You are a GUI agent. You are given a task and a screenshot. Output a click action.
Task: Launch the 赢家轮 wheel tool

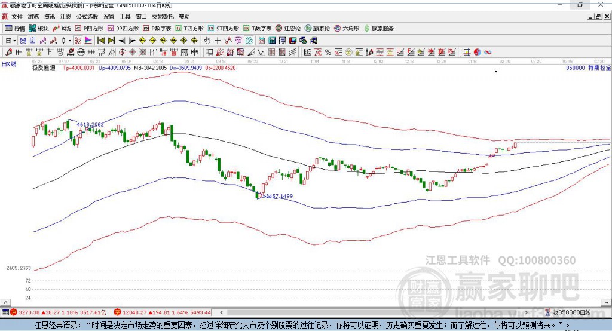pos(317,29)
